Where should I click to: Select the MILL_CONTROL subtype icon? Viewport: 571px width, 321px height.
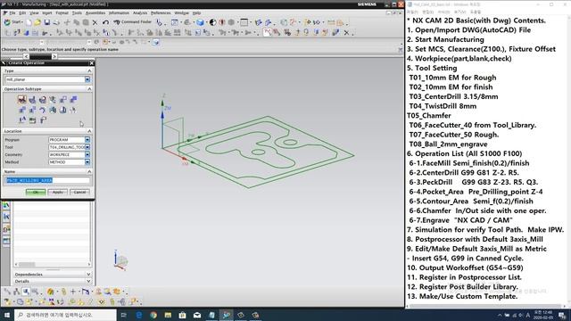[x=32, y=119]
